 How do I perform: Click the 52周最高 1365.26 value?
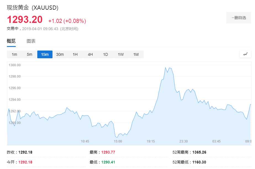coord(199,152)
